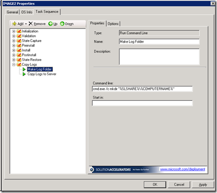The width and height of the screenshot is (217, 193).
Task: Click the Preinstall folder check icon
Action: click(x=19, y=45)
